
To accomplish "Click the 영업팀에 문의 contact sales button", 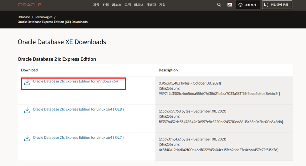I will [x=277, y=5].
